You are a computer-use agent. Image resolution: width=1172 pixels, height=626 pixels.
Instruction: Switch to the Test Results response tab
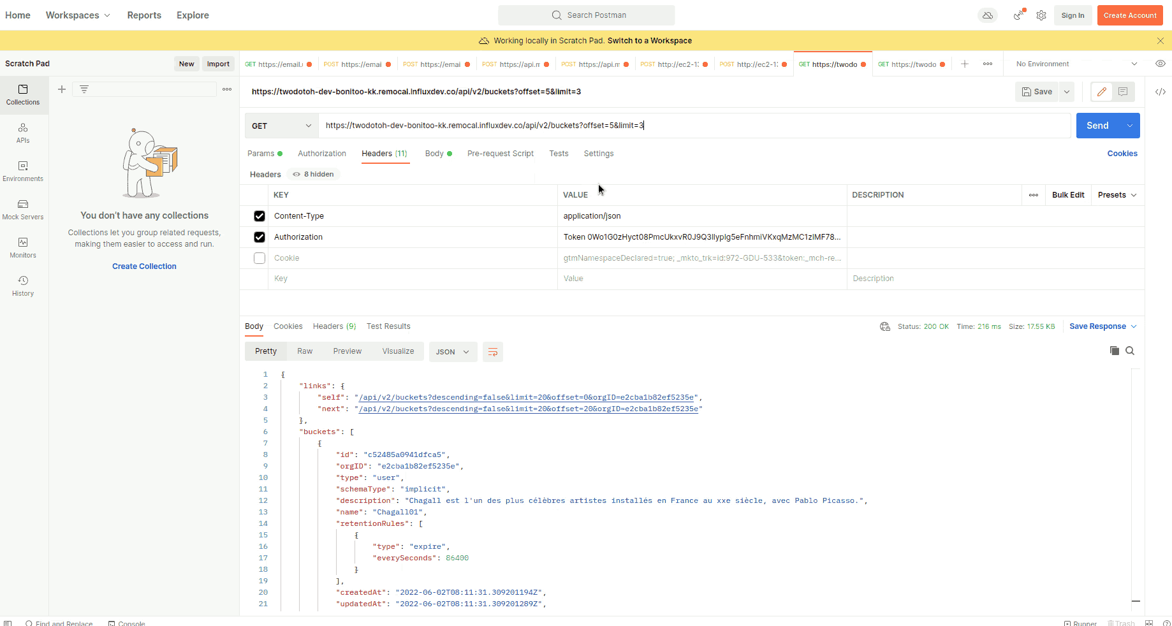point(388,326)
